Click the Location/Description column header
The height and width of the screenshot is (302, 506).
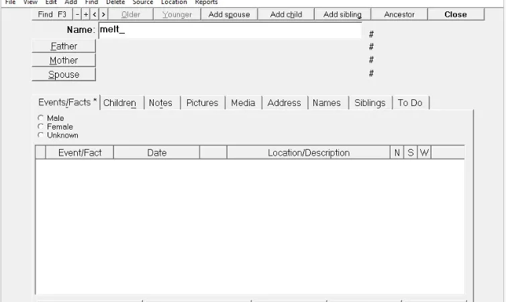pyautogui.click(x=309, y=152)
